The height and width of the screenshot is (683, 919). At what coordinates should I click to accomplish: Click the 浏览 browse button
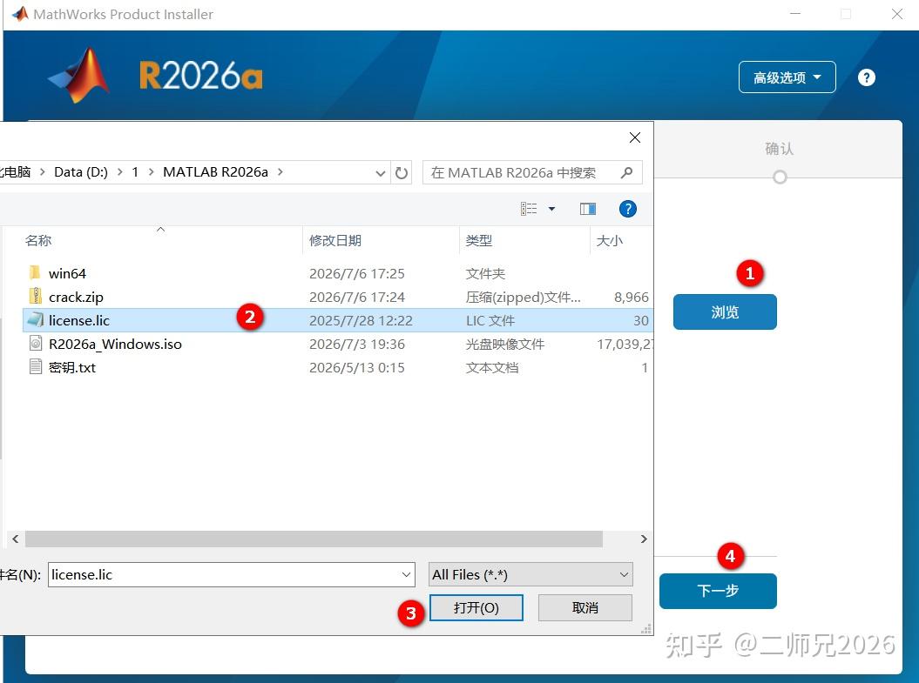(725, 312)
